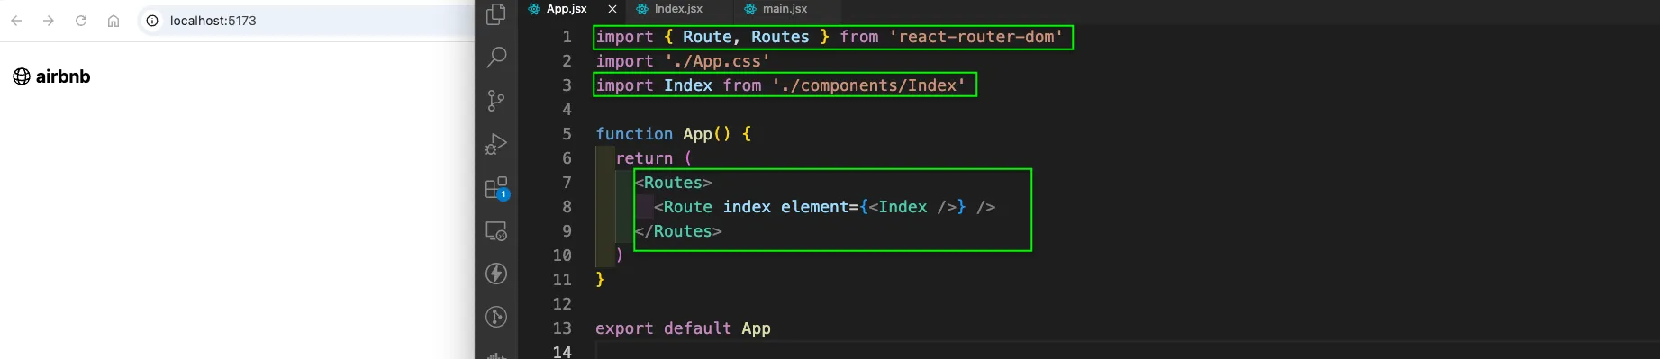
Task: Click the closing </Routes> tag
Action: 678,231
